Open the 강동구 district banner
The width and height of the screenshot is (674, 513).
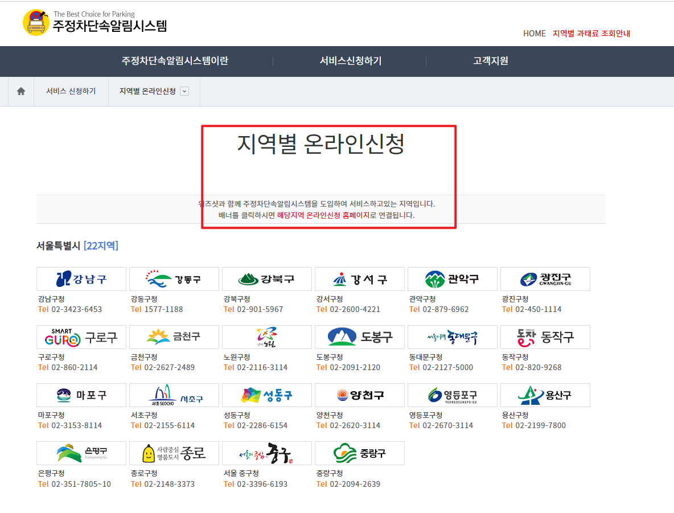point(174,279)
